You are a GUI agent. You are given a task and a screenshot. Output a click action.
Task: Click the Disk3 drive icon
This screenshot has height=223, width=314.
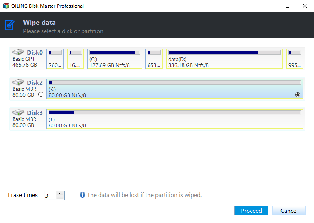[18, 112]
